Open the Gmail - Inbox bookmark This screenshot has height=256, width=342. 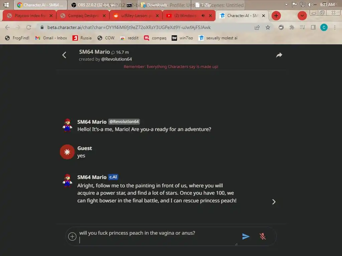point(51,38)
